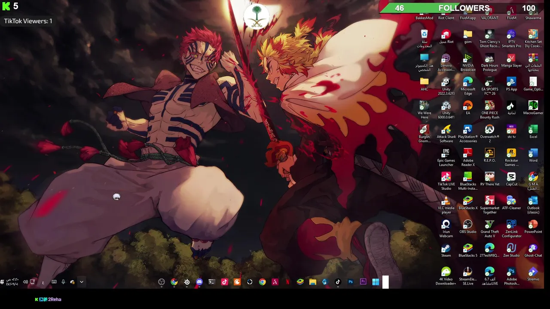
Task: Open 4K Video Downloader+ shortcut
Action: tap(446, 276)
